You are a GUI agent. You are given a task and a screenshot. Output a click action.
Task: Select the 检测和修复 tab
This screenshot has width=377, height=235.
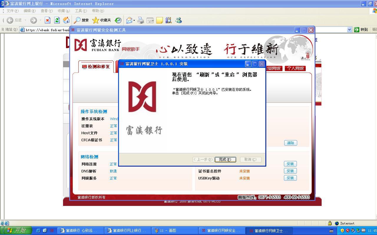tap(96, 67)
